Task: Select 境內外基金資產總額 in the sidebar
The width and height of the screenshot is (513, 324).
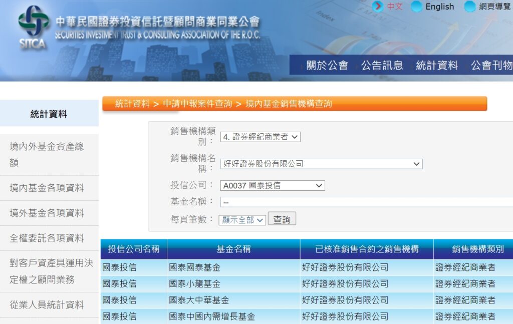Action: coord(49,155)
